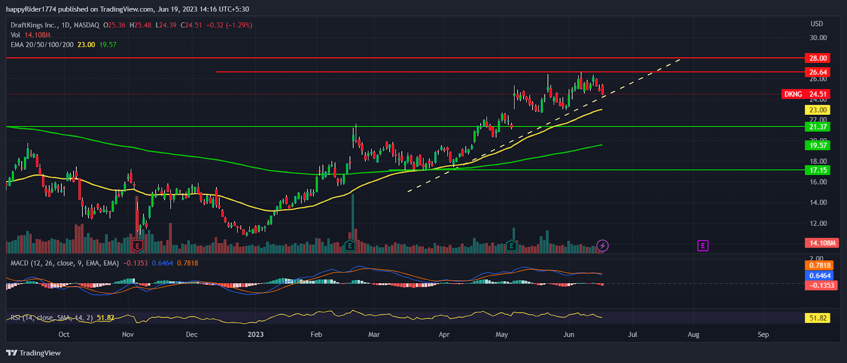Image resolution: width=847 pixels, height=363 pixels.
Task: Click the Oct label on the time axis
Action: tap(64, 334)
